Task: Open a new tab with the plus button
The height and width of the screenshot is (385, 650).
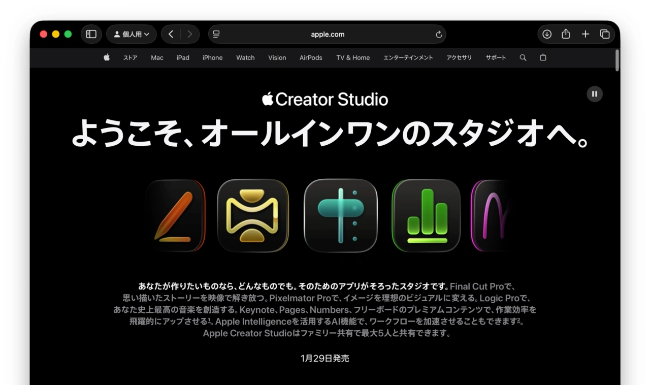Action: 585,34
